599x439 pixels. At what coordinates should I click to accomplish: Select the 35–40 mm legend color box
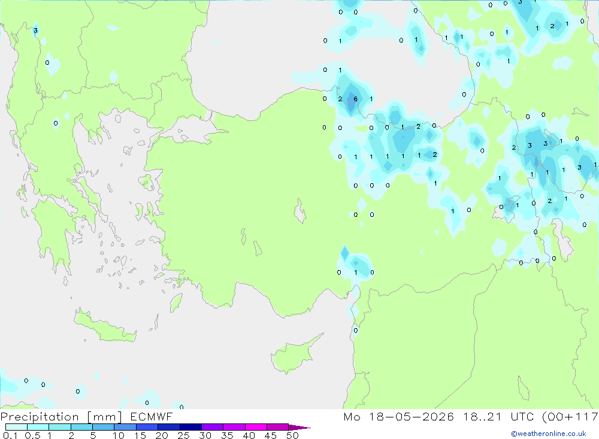[x=234, y=427]
